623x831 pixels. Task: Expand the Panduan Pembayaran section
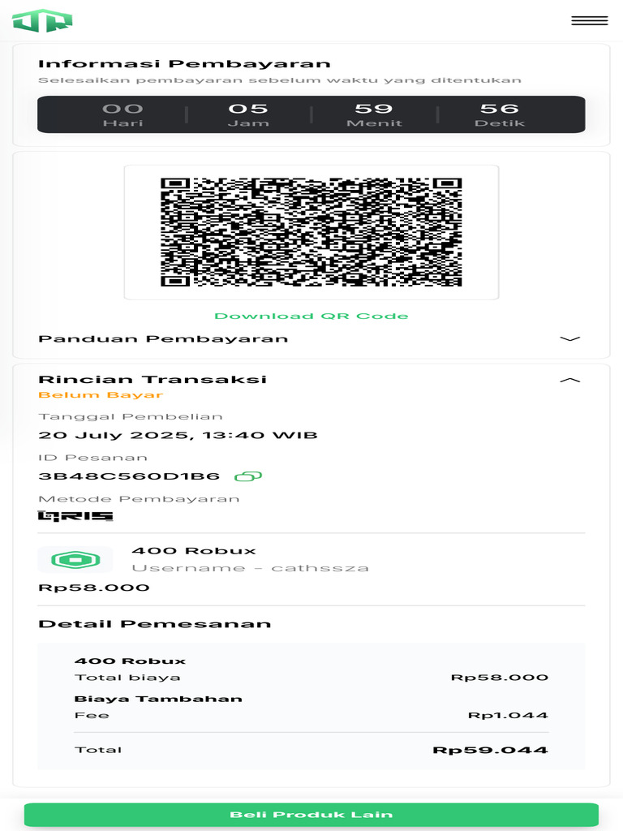570,338
